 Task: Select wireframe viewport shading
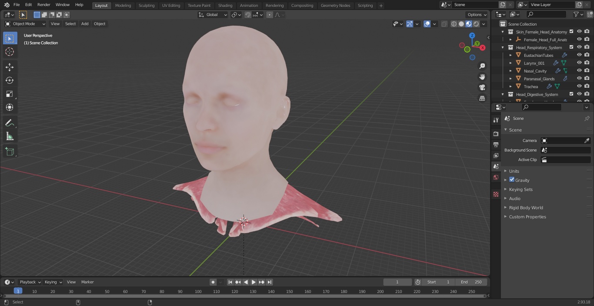click(454, 24)
